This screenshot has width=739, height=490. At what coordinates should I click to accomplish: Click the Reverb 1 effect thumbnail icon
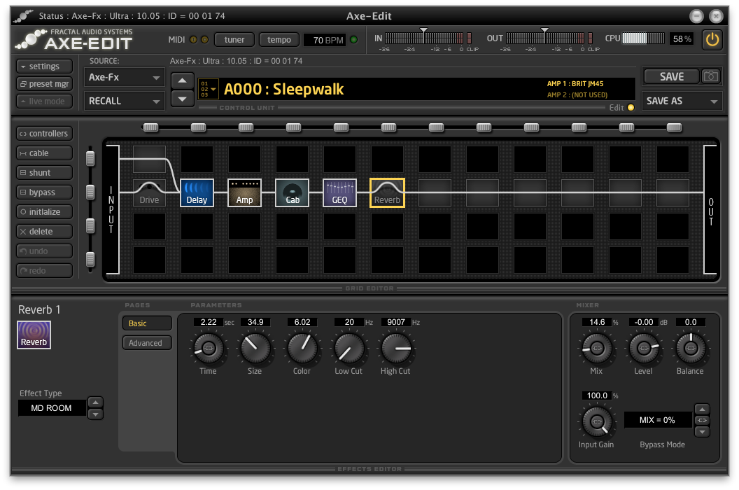[x=34, y=335]
